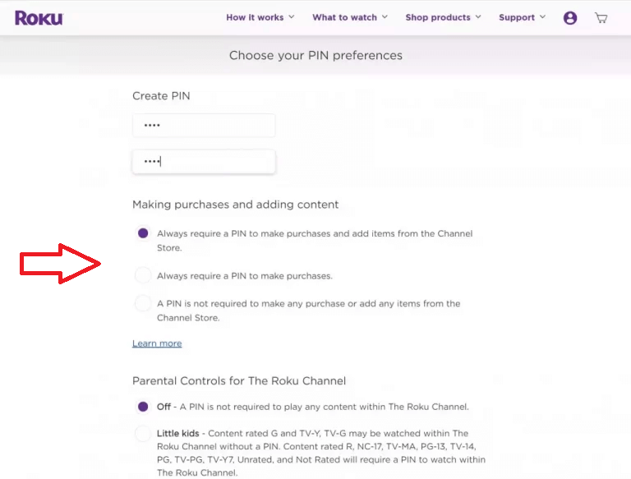631x479 pixels.
Task: Select PIN for purchases and adding items radio
Action: tap(143, 233)
